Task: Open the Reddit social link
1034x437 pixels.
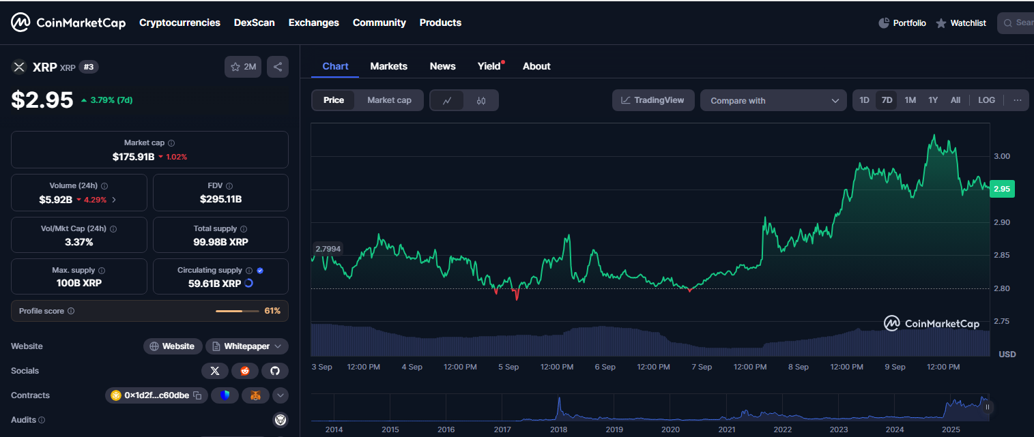Action: coord(245,371)
